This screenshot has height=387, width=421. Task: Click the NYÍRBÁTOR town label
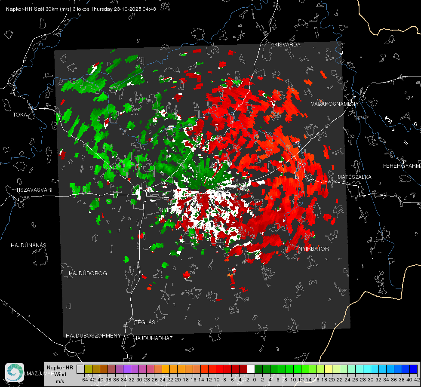313,249
